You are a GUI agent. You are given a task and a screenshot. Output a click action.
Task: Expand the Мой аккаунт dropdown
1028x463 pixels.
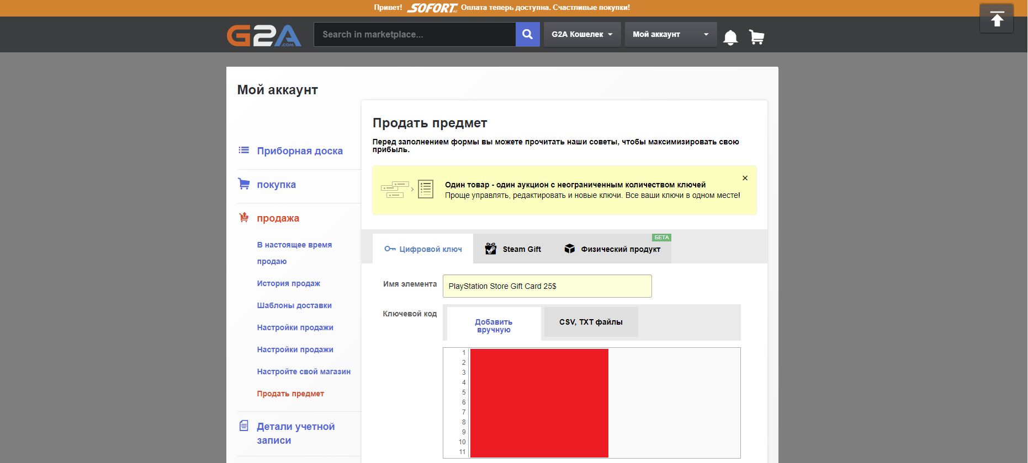point(670,34)
